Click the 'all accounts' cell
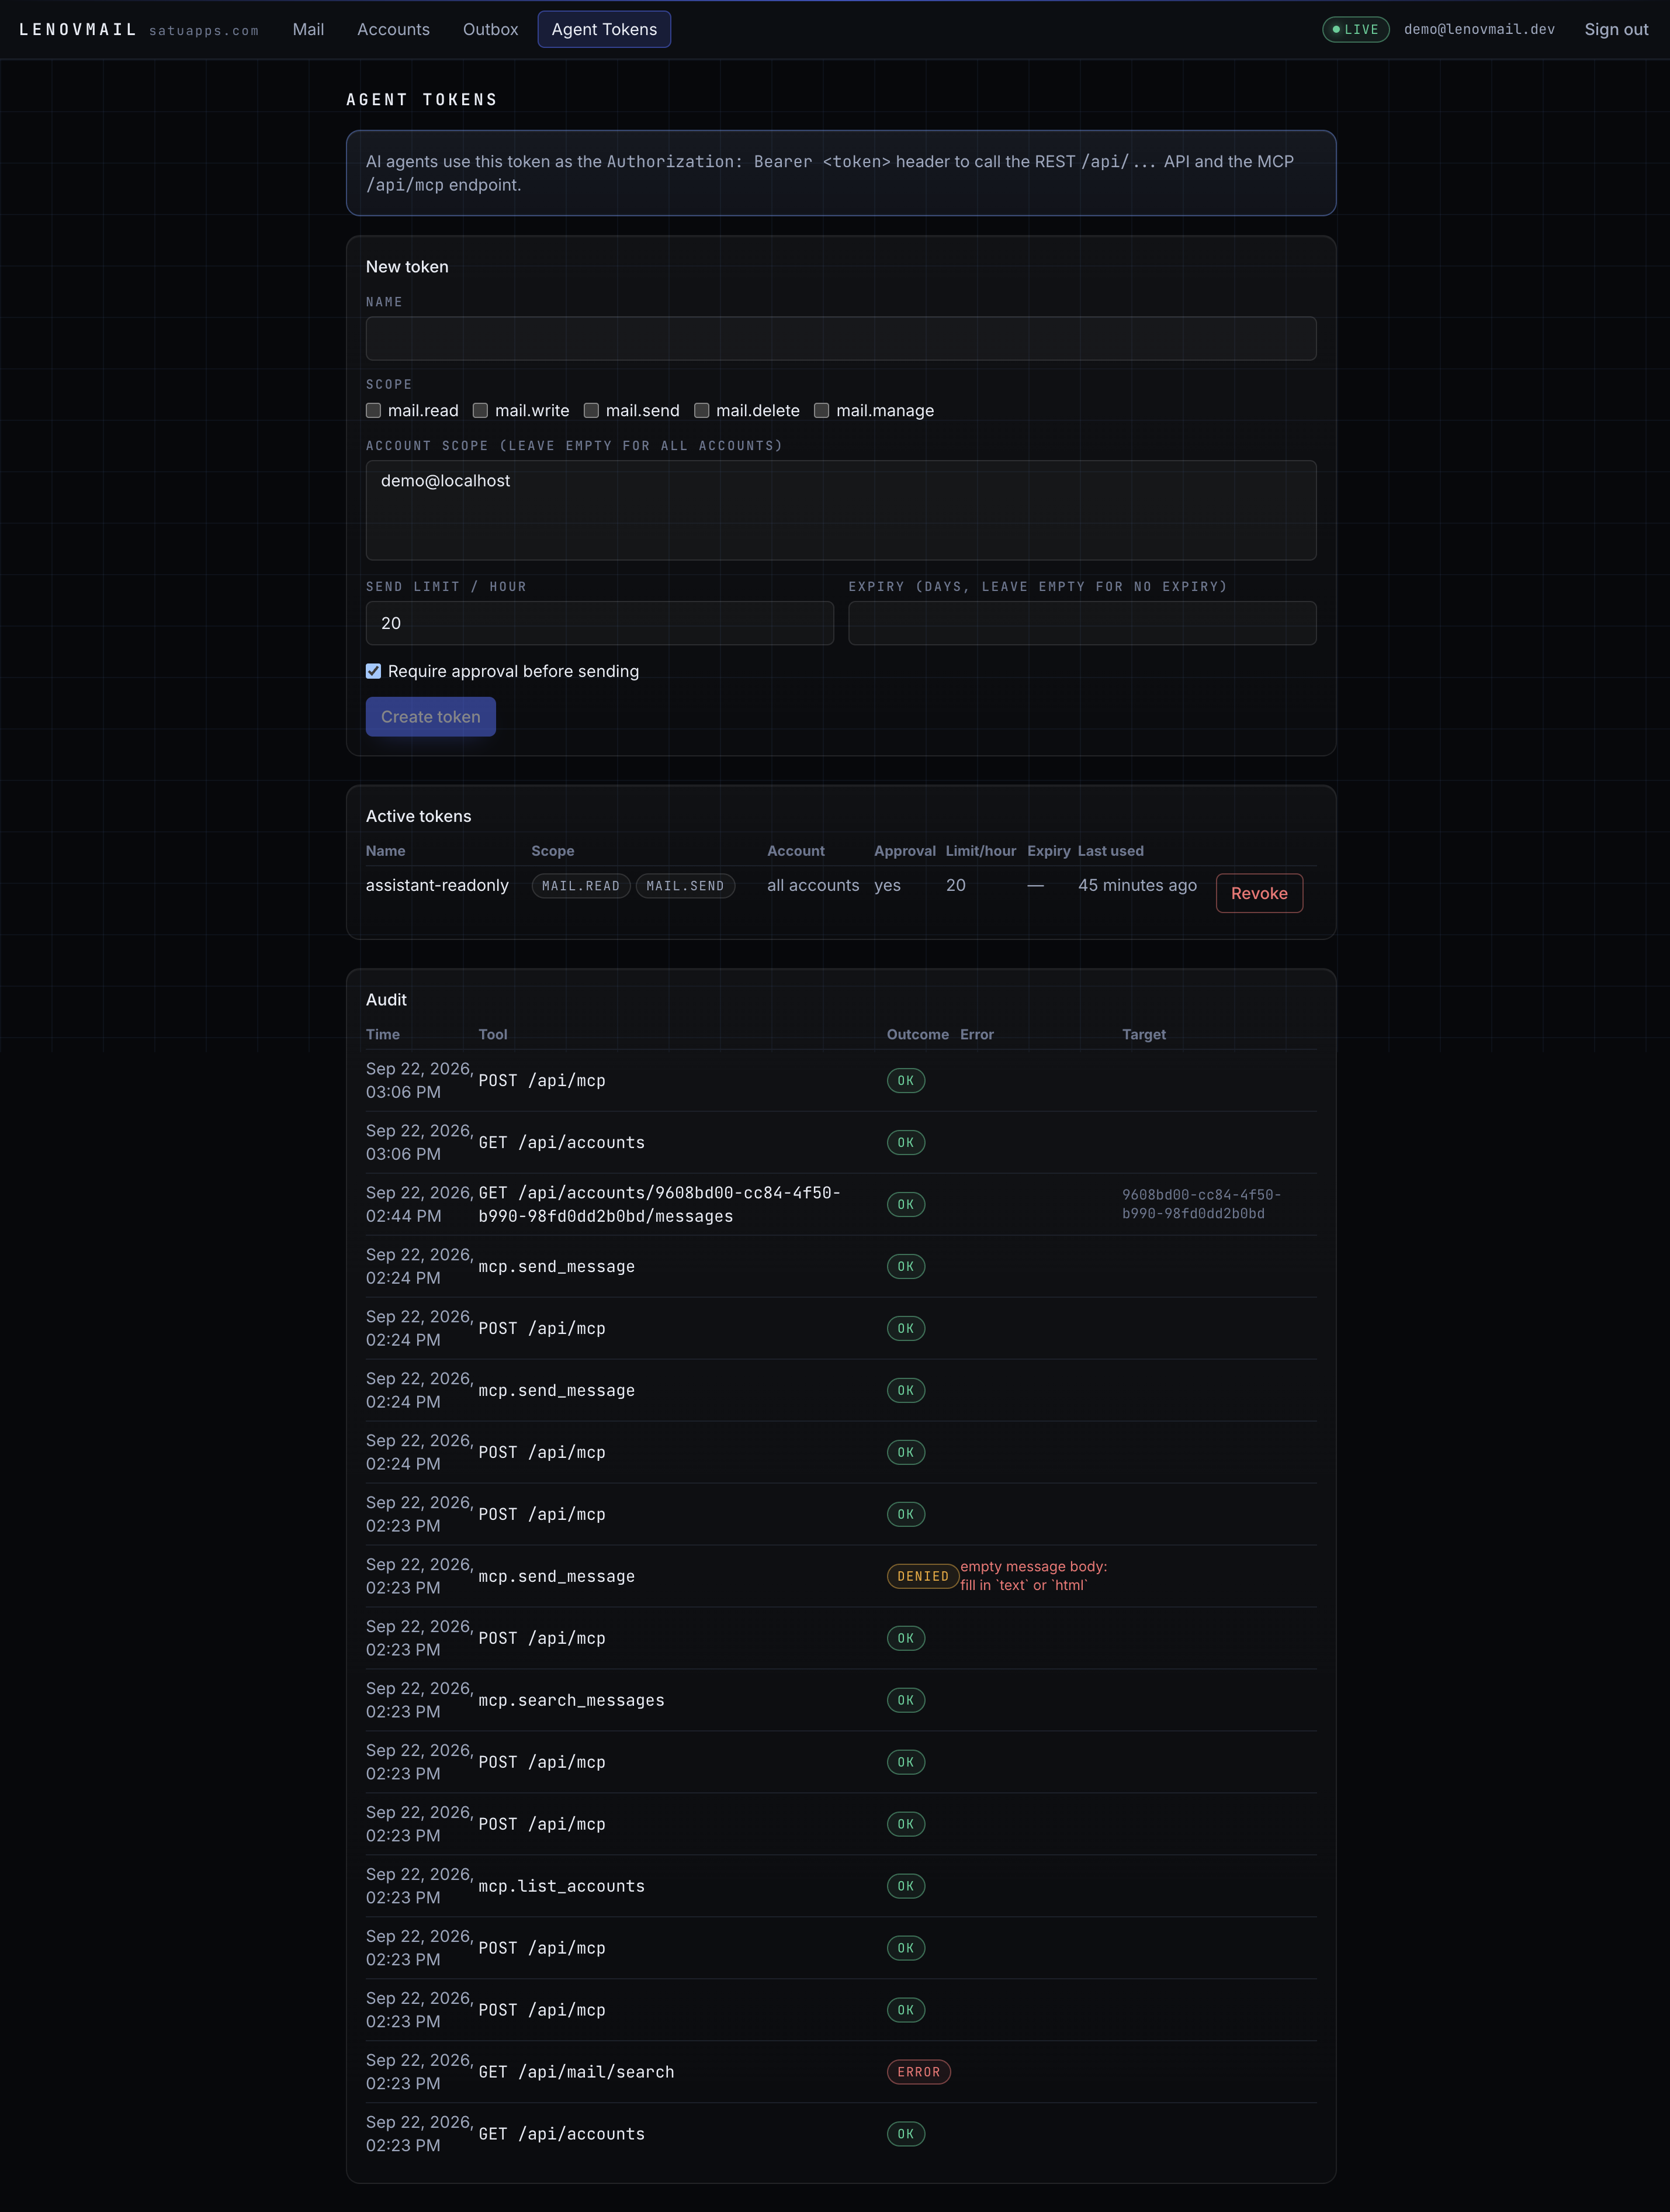The image size is (1670, 2212). pyautogui.click(x=813, y=885)
